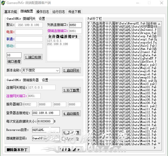This screenshot has height=156, width=168.
Task: Click the Pak补丁栏 vertical scrollbar thumb
Action: [x=159, y=31]
